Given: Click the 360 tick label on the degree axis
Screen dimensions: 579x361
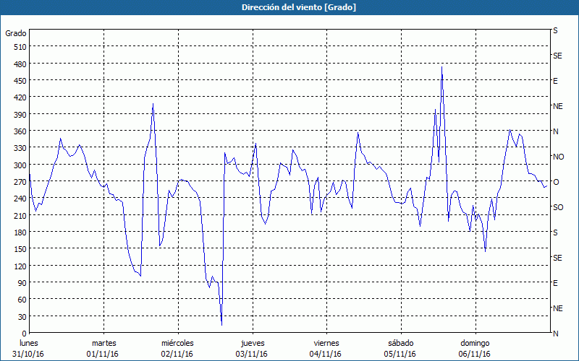Looking at the screenshot, I should click(20, 131).
